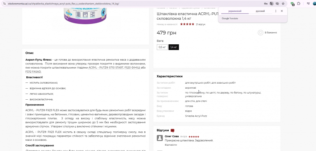Click the 'Опис' section heading
This screenshot has width=316, height=151.
point(30,53)
